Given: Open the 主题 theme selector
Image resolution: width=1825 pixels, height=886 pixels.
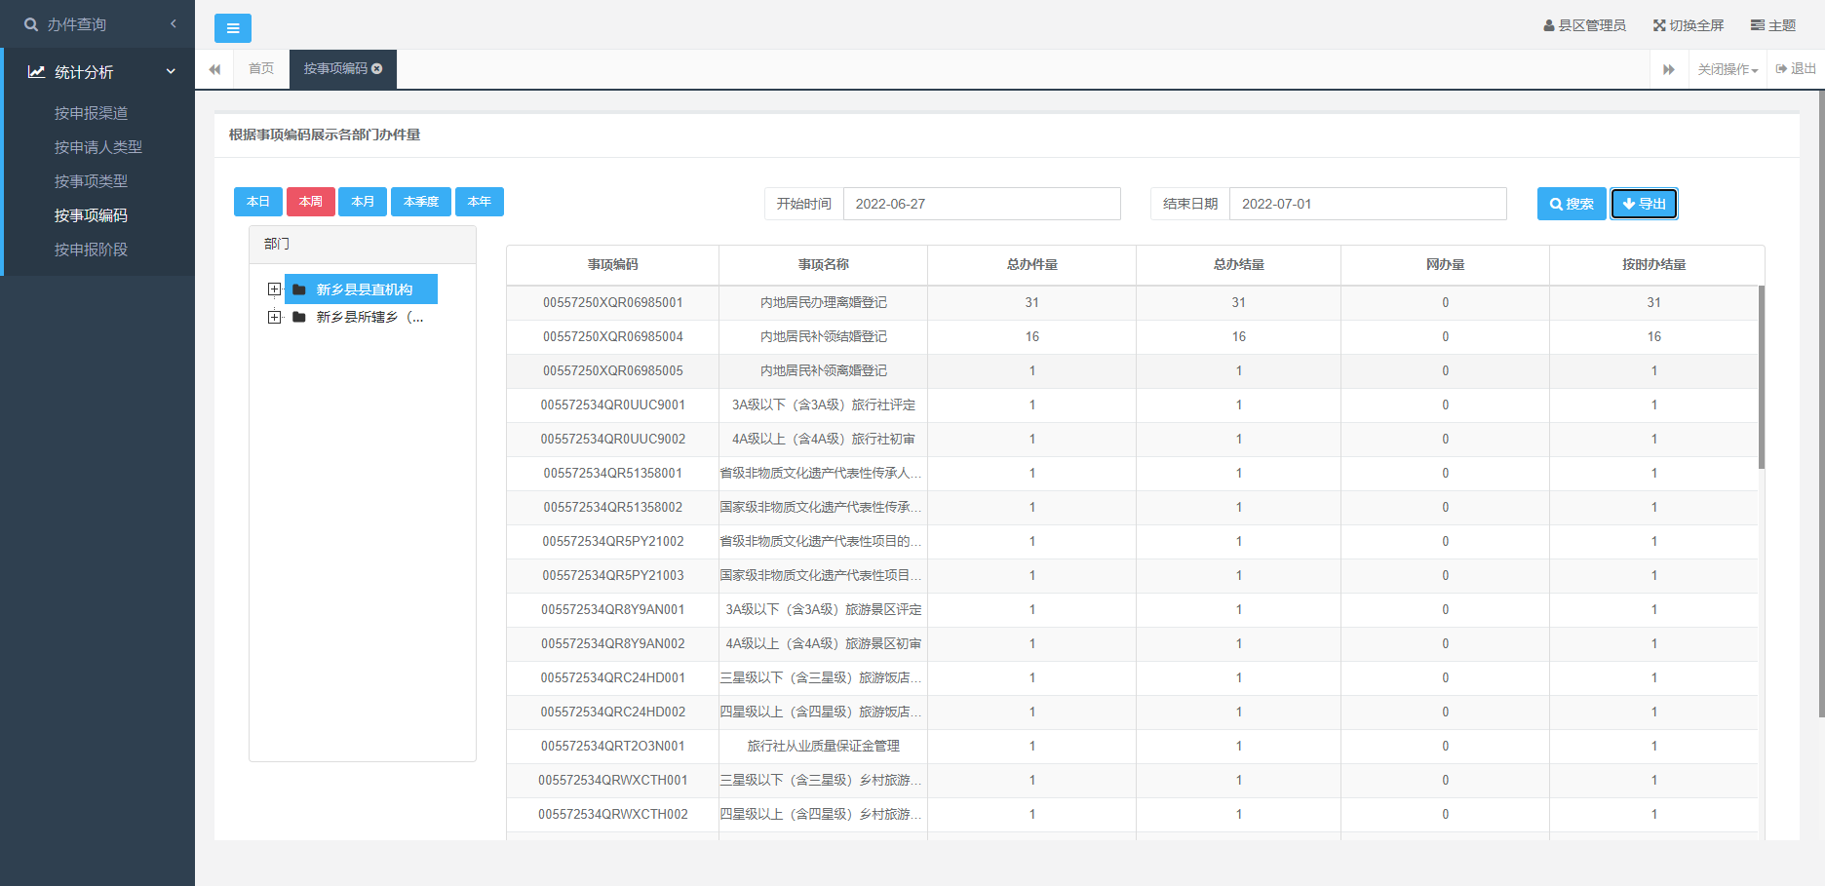Looking at the screenshot, I should tap(1772, 25).
